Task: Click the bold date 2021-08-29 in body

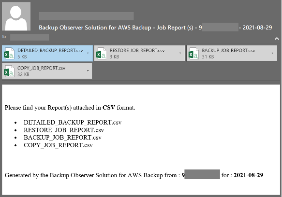Action: [248, 175]
